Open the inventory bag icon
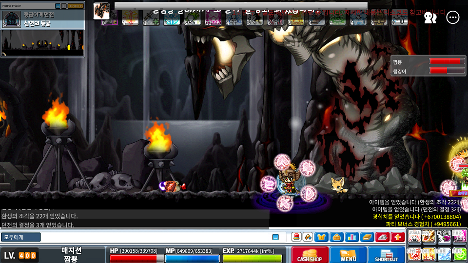Screen dimensions: 468x263 pyautogui.click(x=336, y=237)
